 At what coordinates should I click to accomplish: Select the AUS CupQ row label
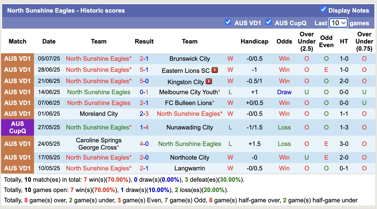pyautogui.click(x=17, y=127)
